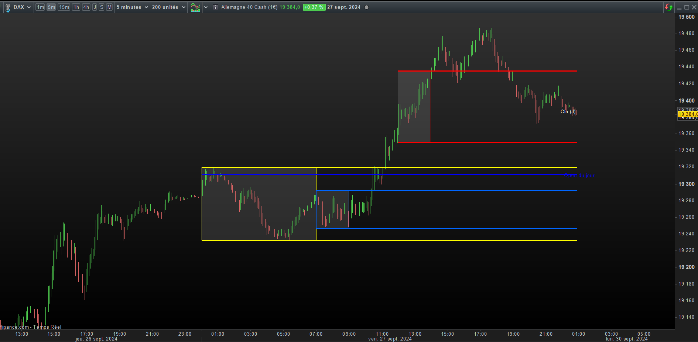This screenshot has height=342, width=698.
Task: Click the grey status dot after the date
Action: [367, 7]
